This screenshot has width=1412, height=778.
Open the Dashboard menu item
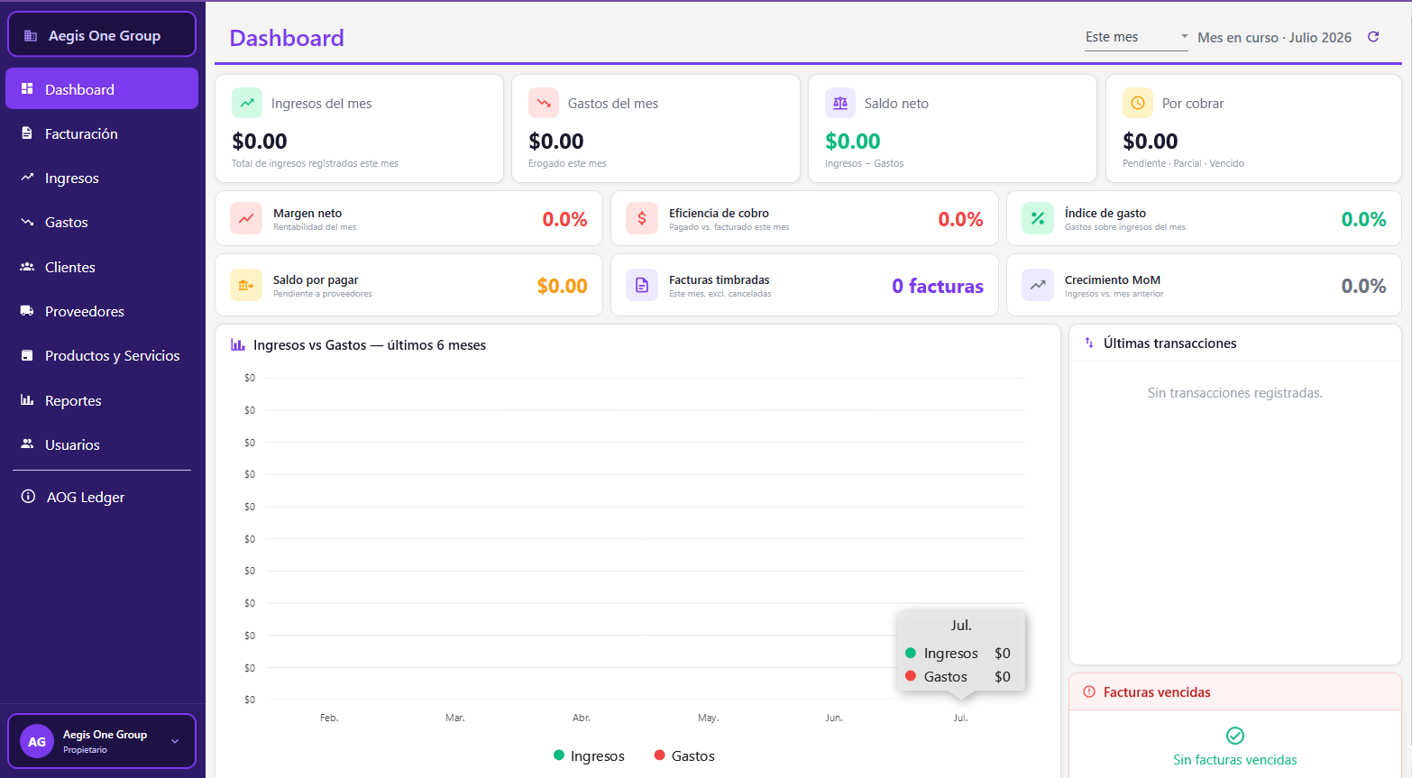pos(102,89)
